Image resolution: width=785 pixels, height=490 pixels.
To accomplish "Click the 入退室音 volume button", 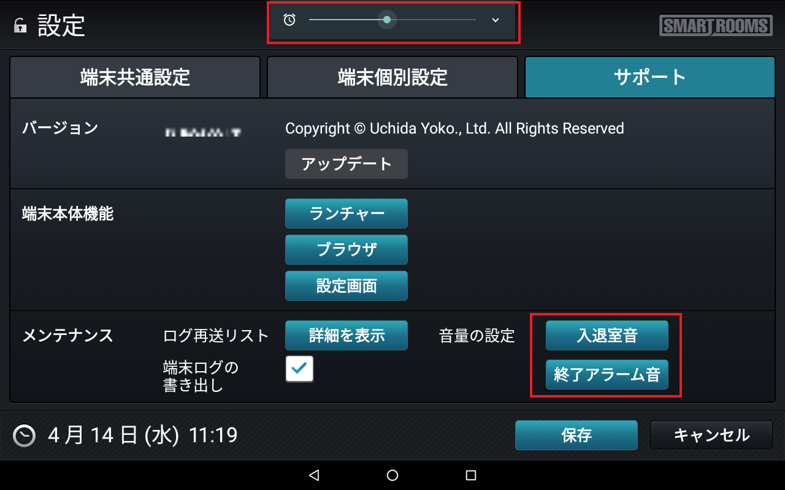I will point(607,335).
